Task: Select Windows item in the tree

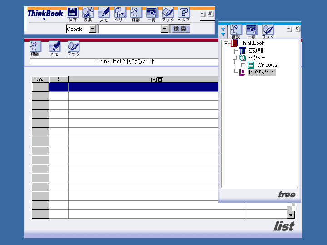Action: [x=267, y=65]
